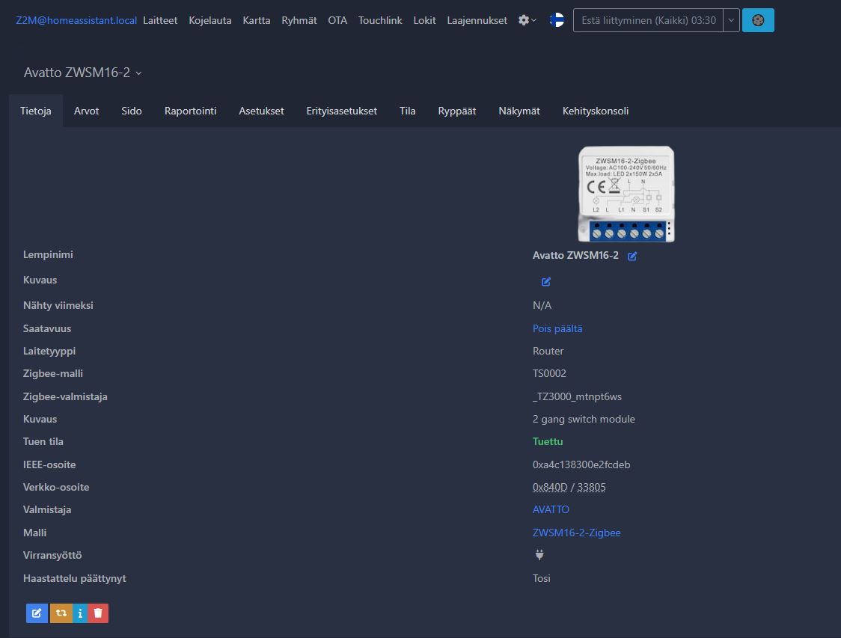Open Kehityskonsoli tab

(x=595, y=111)
